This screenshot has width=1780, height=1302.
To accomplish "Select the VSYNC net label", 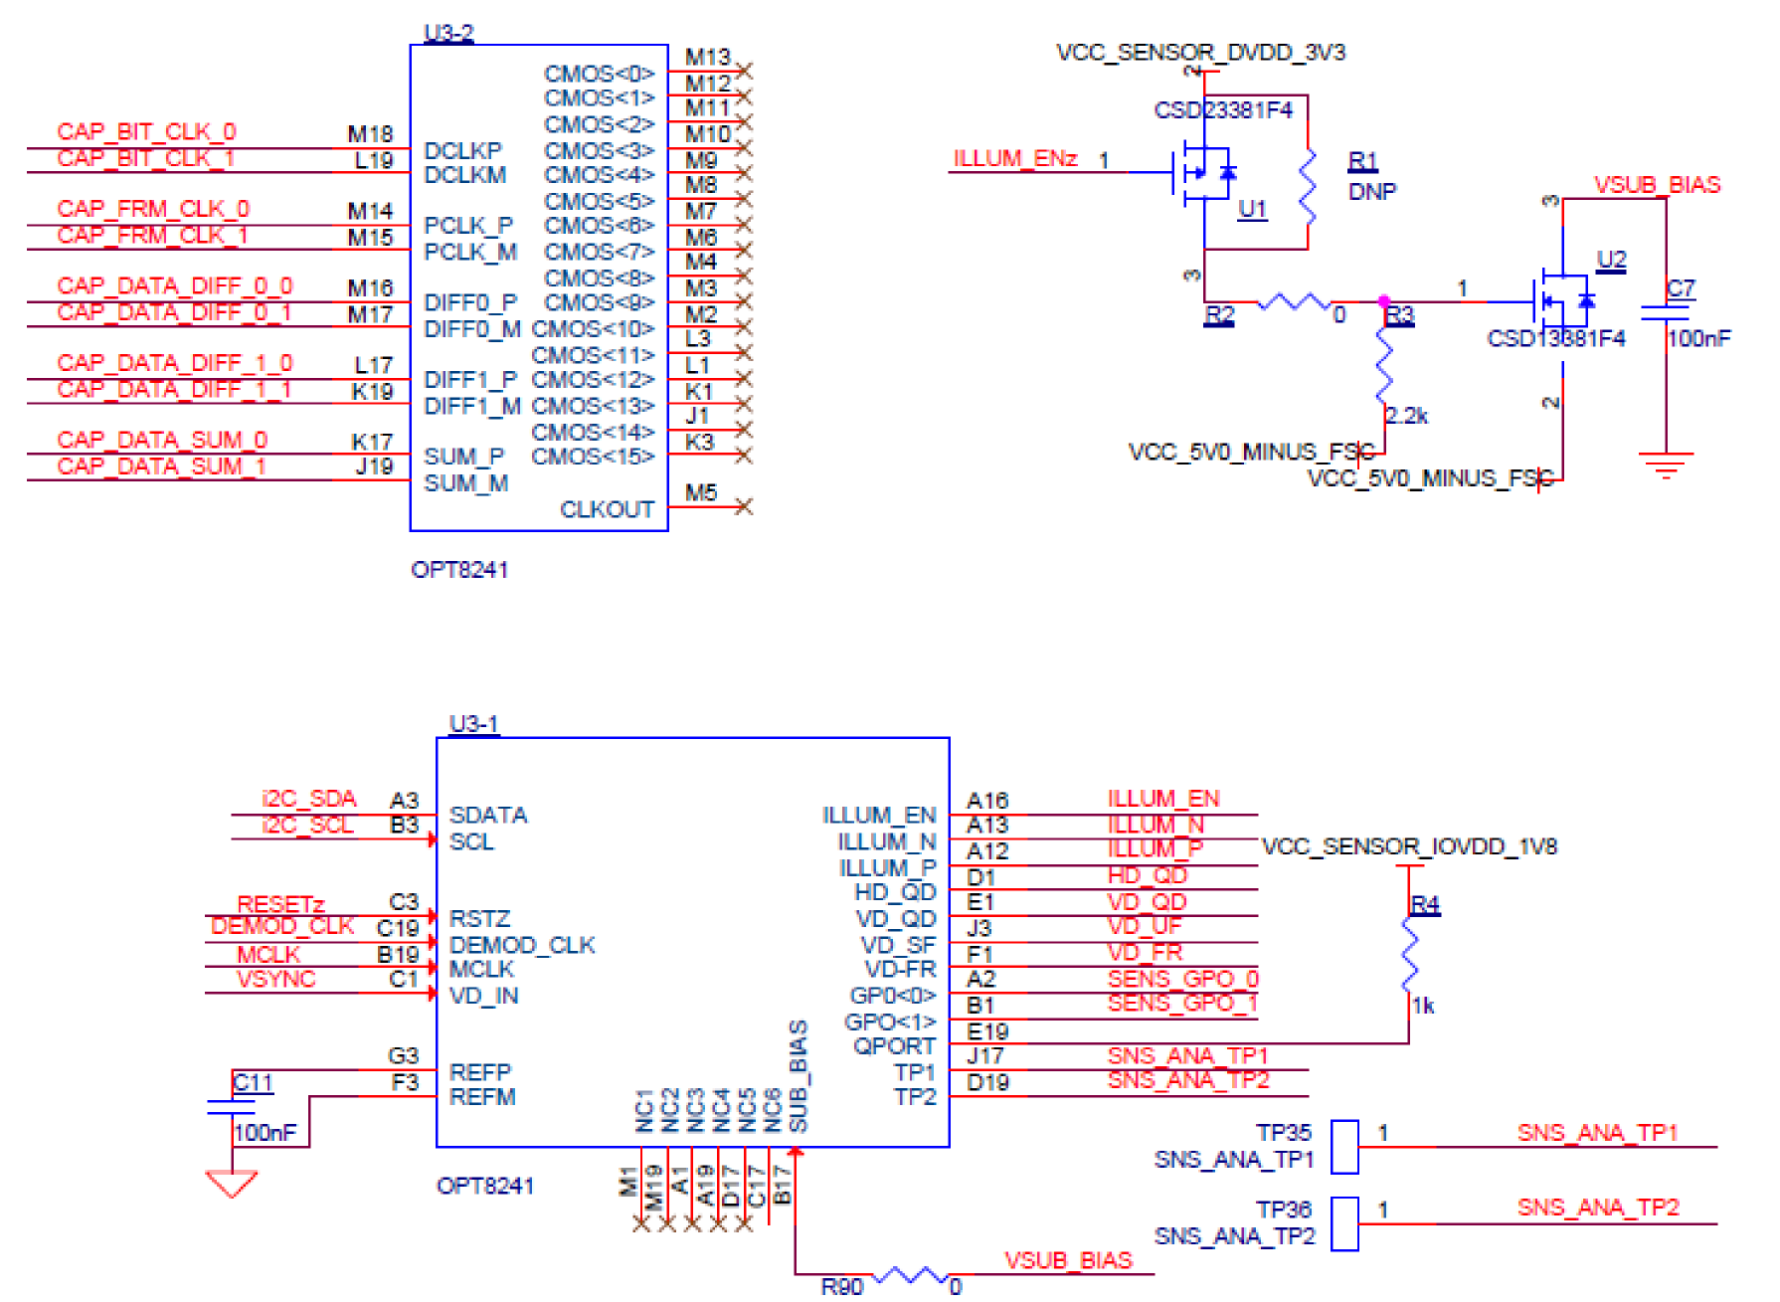I will click(275, 979).
